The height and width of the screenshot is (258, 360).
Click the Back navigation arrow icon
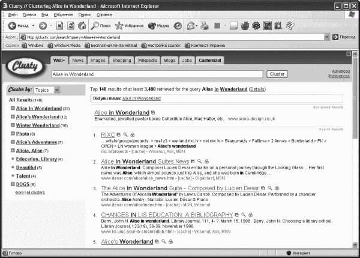(12, 26)
